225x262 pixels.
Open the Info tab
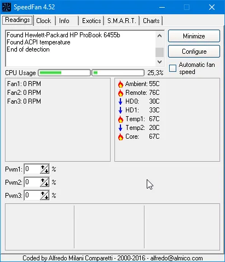pos(67,21)
